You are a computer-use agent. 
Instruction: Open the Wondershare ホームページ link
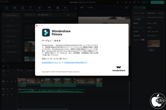pos(51,63)
